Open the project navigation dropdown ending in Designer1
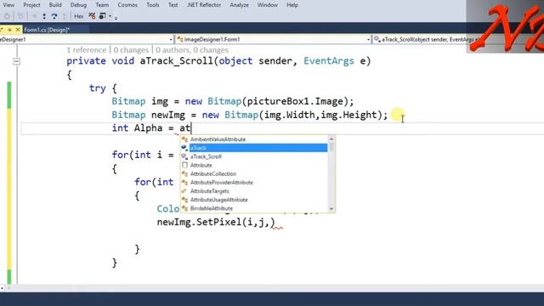The width and height of the screenshot is (544, 306). coord(87,40)
